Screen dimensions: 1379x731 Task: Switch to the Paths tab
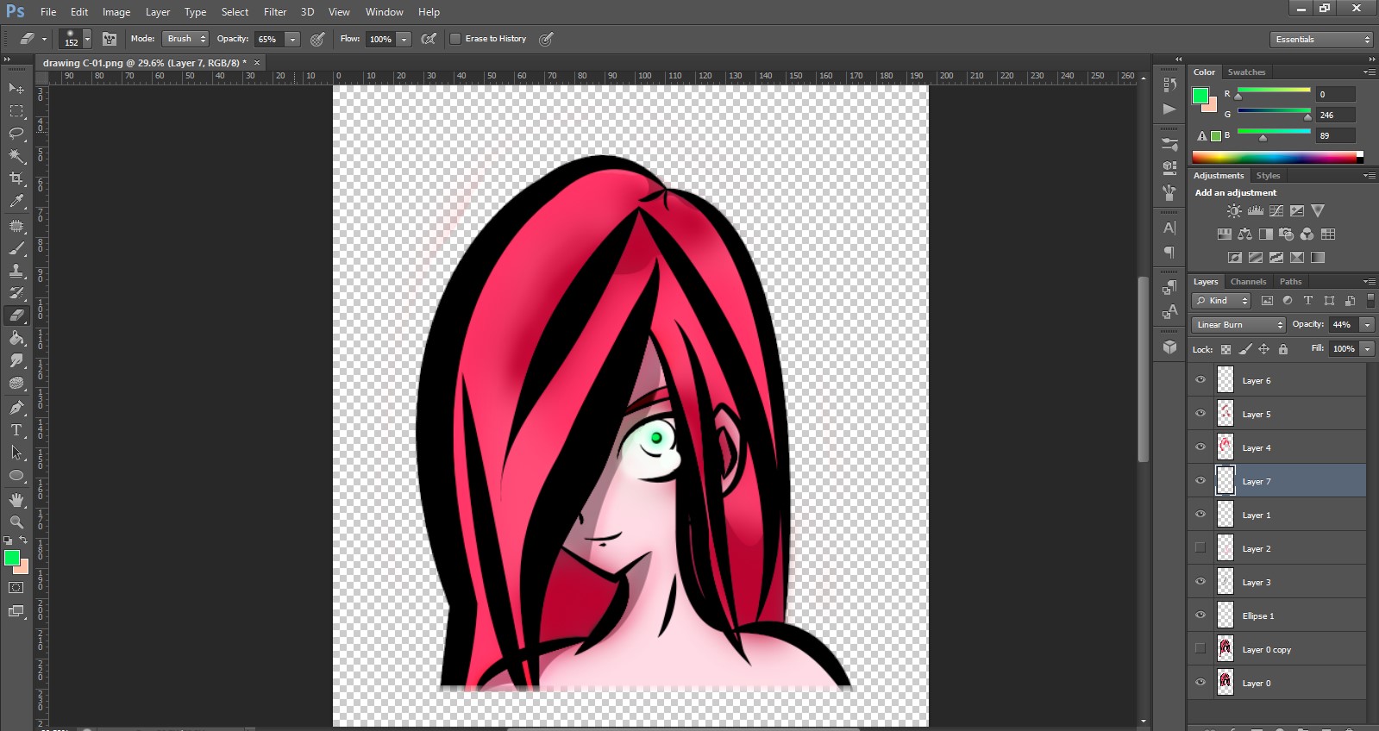[x=1290, y=282]
